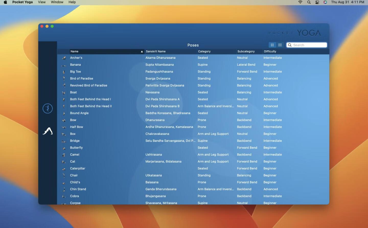Open Control Center in the menu bar
Screen dimensions: 368x228
tap(317, 2)
